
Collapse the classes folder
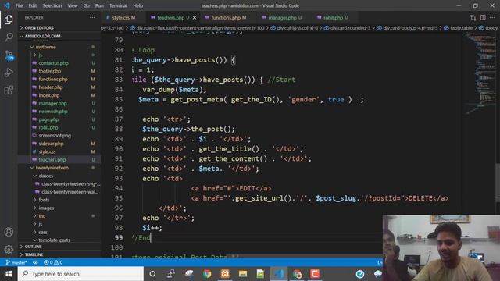coord(45,176)
